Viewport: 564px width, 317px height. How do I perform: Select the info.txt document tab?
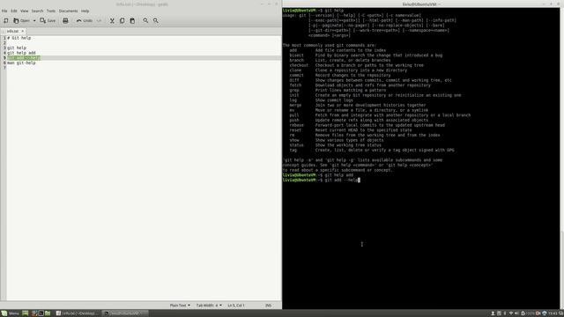tap(12, 31)
